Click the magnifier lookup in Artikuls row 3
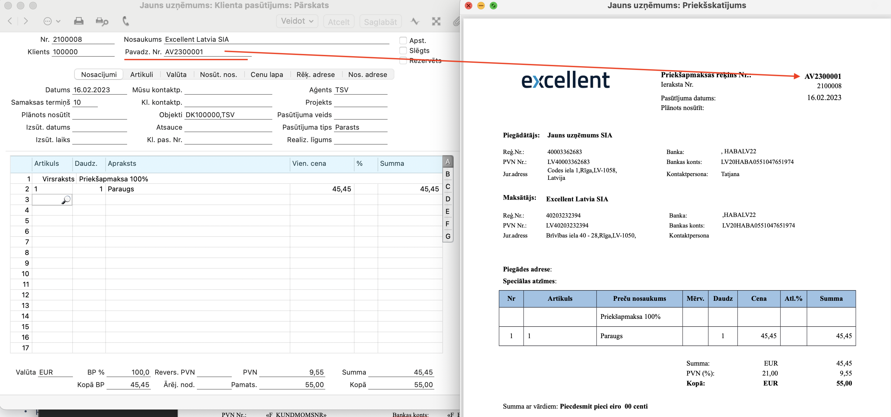This screenshot has height=417, width=891. click(66, 200)
